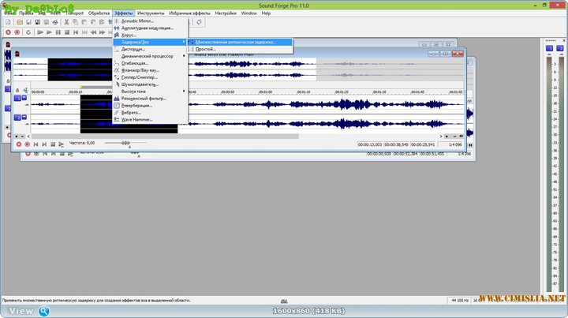Image resolution: width=568 pixels, height=318 pixels.
Task: Click the Record button in the main transport toolbar
Action: tap(8, 32)
